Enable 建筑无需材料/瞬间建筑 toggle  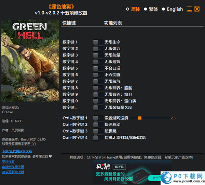98,138
